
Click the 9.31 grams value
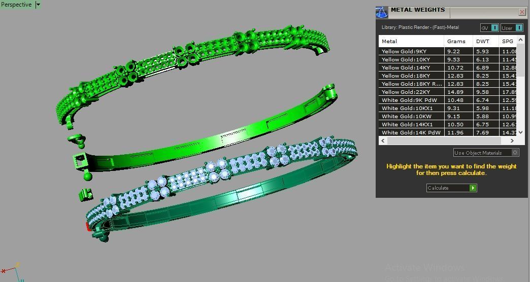pyautogui.click(x=454, y=108)
